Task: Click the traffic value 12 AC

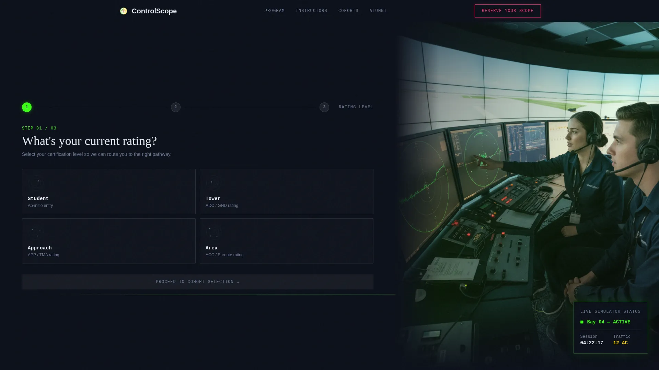Action: click(x=620, y=343)
